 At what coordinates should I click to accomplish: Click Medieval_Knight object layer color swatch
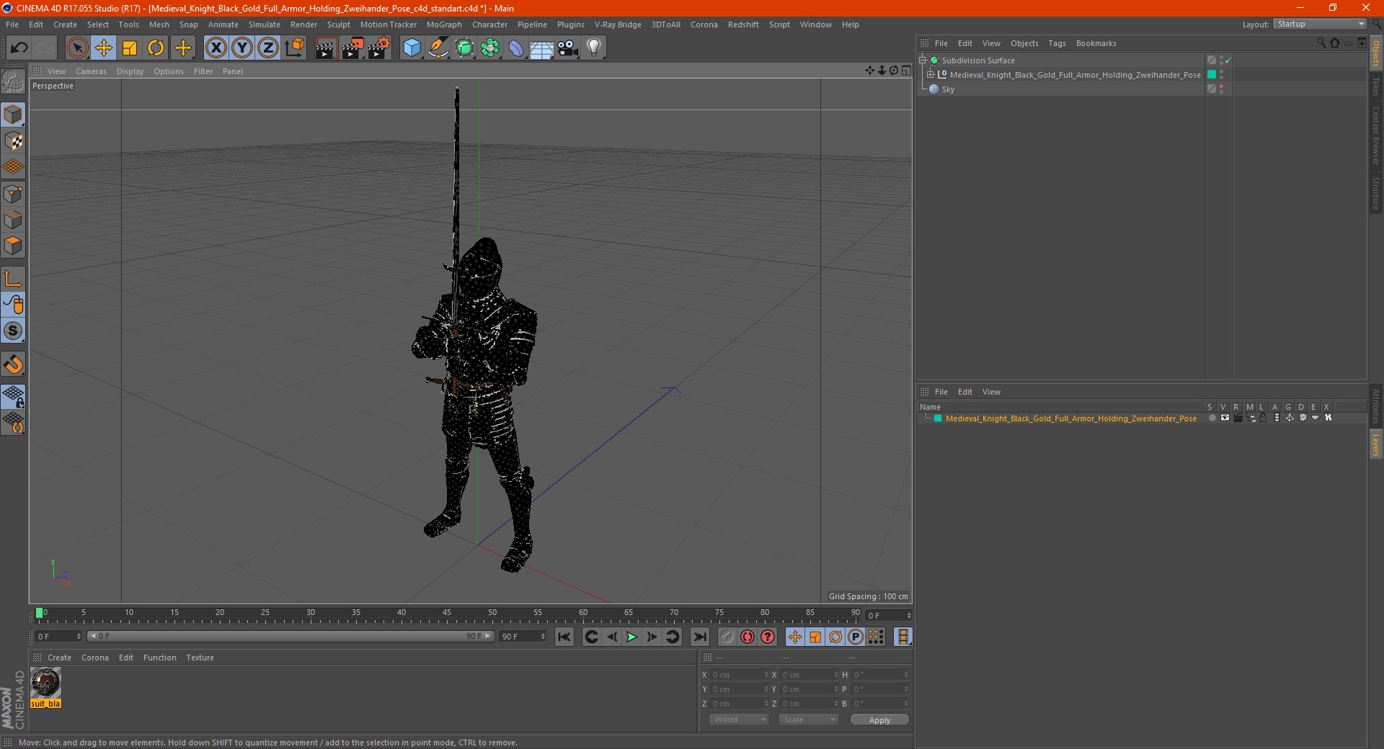pyautogui.click(x=1212, y=74)
